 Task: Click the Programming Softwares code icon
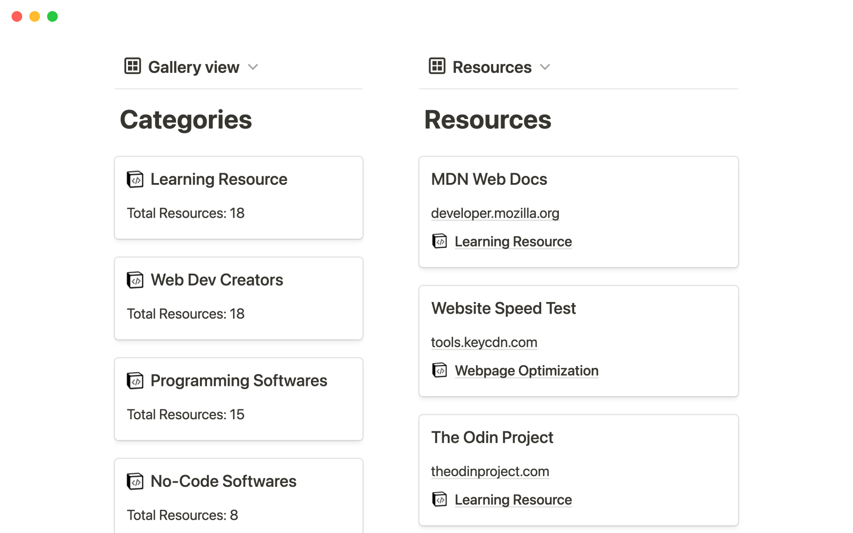click(135, 381)
